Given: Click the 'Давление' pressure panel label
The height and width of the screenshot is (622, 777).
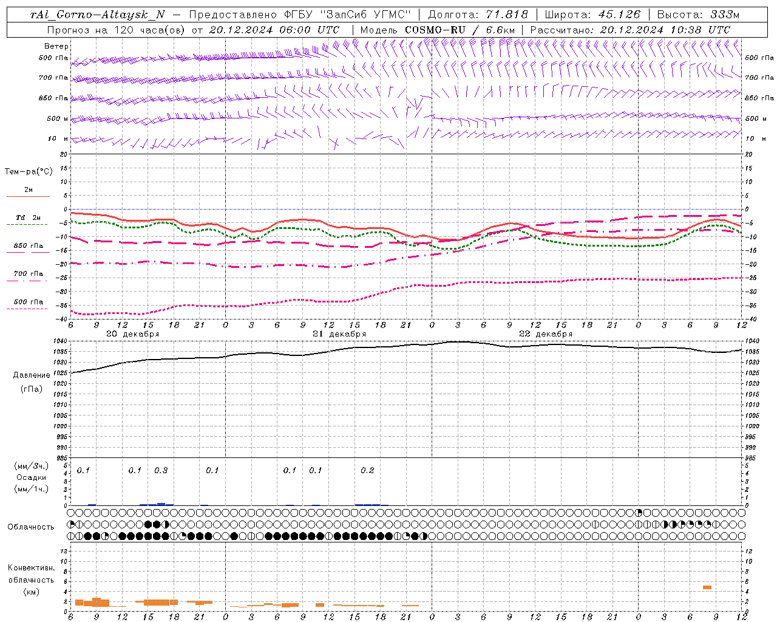Looking at the screenshot, I should click(x=32, y=375).
